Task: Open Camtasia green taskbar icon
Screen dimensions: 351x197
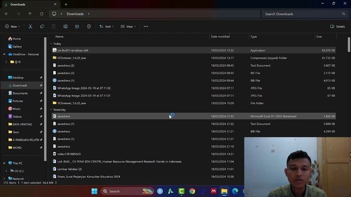Action: 182,191
